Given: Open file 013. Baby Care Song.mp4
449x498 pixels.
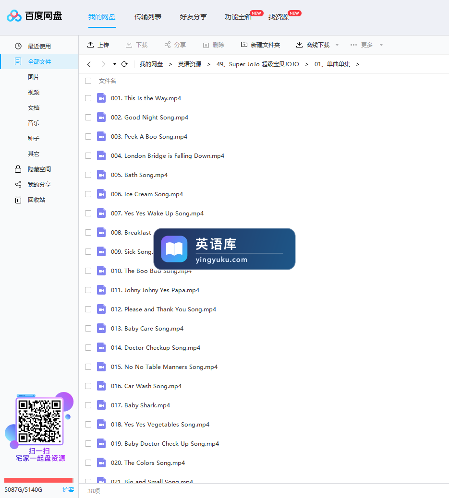Looking at the screenshot, I should pyautogui.click(x=147, y=328).
